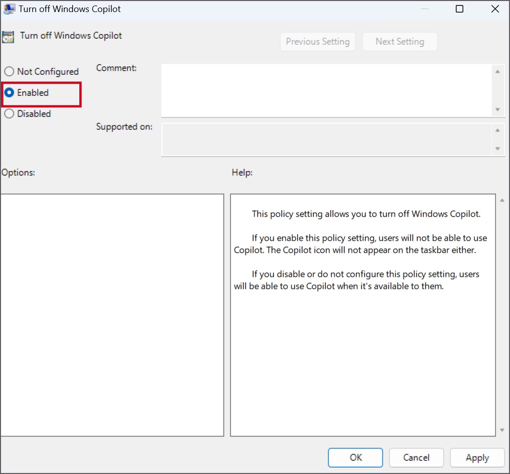Image resolution: width=510 pixels, height=474 pixels.
Task: Jump to Next Setting
Action: click(x=400, y=42)
